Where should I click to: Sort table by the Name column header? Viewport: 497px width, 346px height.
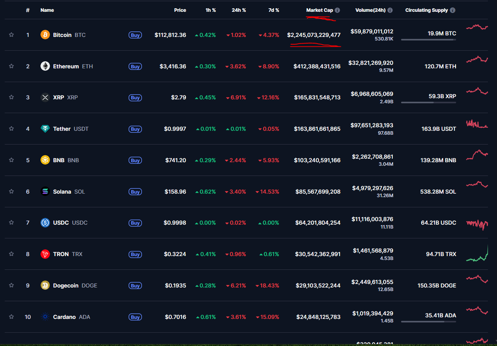click(x=47, y=10)
